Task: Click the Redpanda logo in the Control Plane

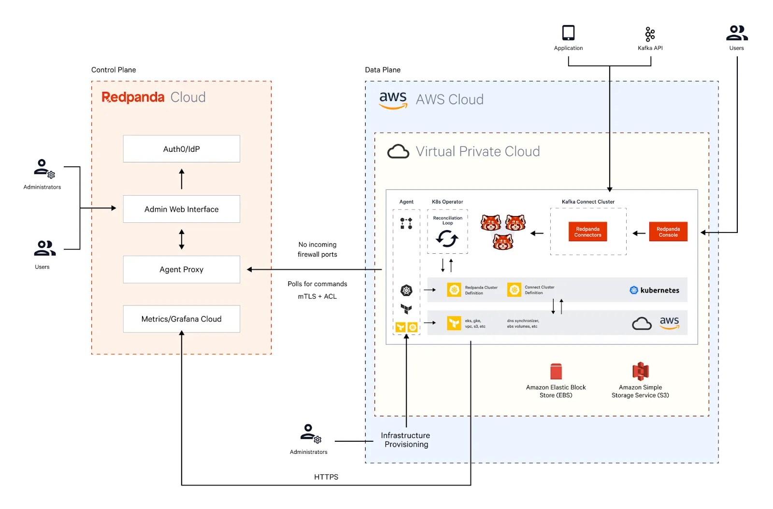Action: (132, 97)
